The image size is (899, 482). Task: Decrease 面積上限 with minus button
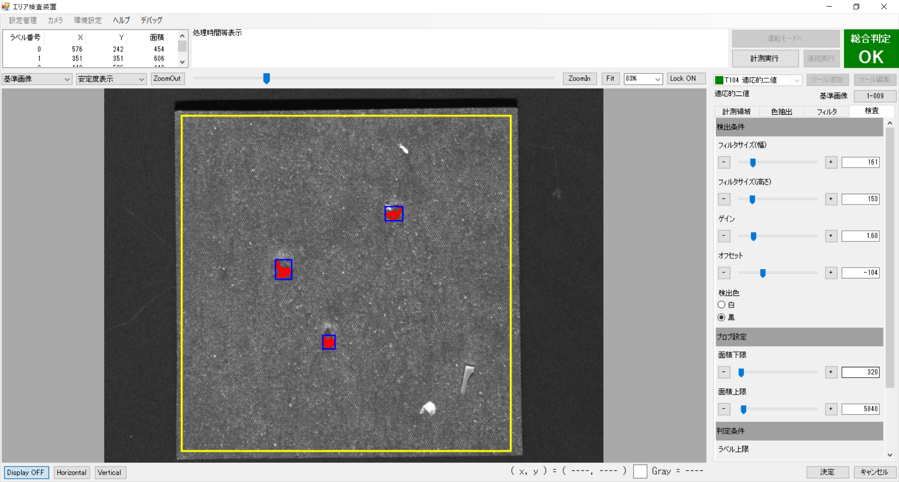tap(724, 409)
